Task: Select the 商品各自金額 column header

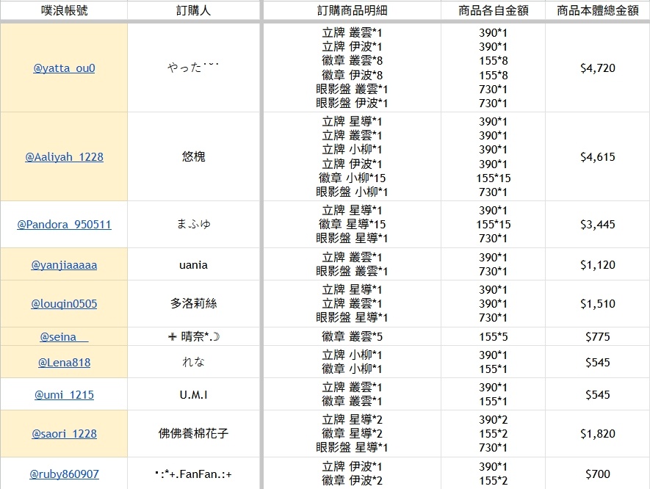Action: [x=493, y=10]
